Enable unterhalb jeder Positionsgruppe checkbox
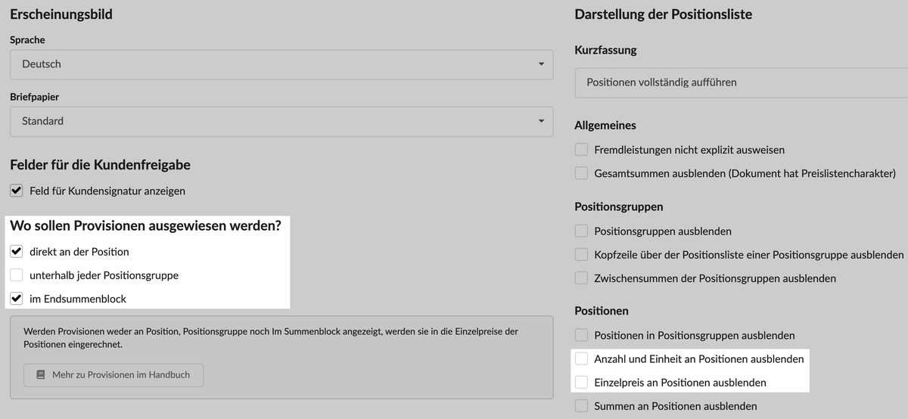The width and height of the screenshot is (908, 419). click(17, 275)
